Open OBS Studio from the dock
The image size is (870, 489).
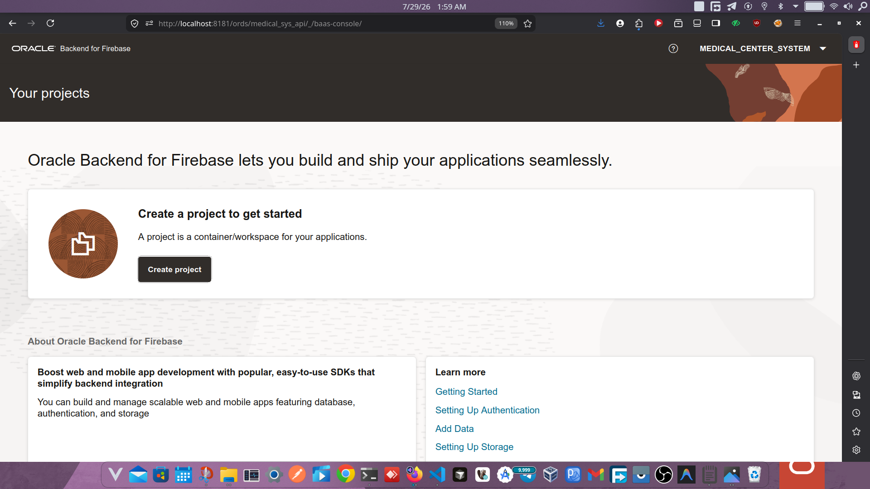click(x=663, y=475)
